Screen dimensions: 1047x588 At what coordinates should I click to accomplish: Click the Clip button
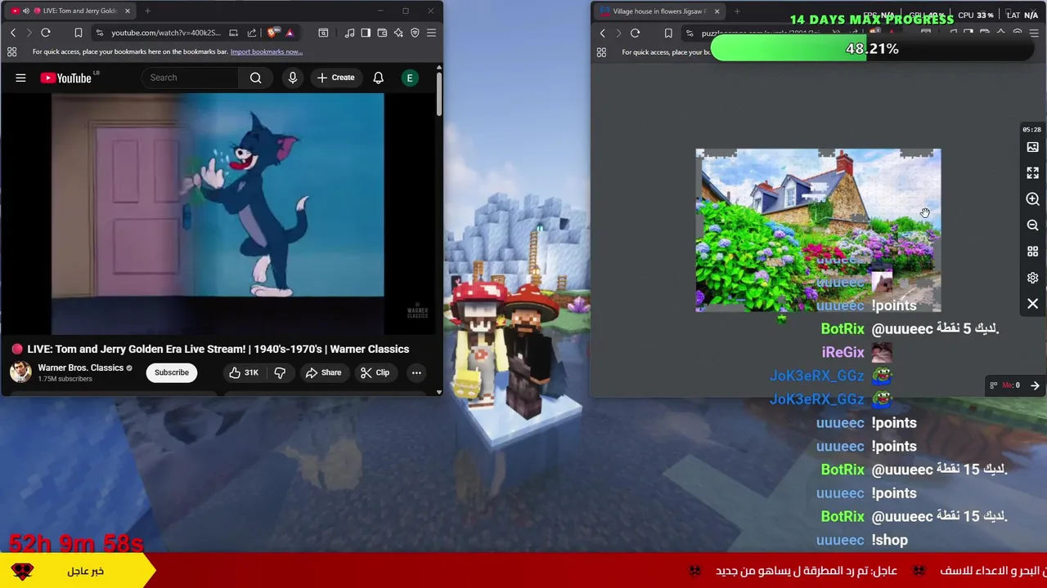pyautogui.click(x=375, y=372)
